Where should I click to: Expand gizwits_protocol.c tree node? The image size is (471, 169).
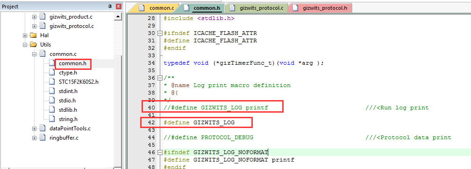[34, 27]
